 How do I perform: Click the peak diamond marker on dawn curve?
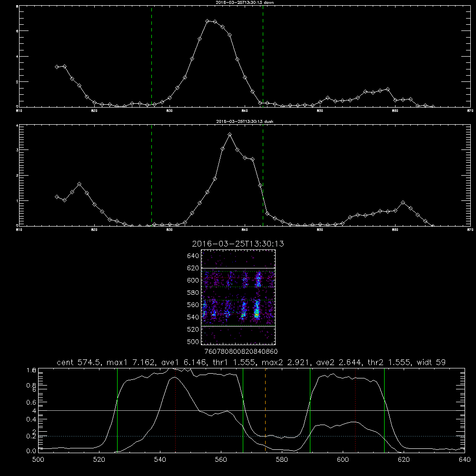click(208, 21)
